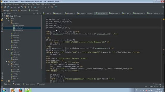
Task: Open the run configuration dropdown
Action: [x=42, y=7]
